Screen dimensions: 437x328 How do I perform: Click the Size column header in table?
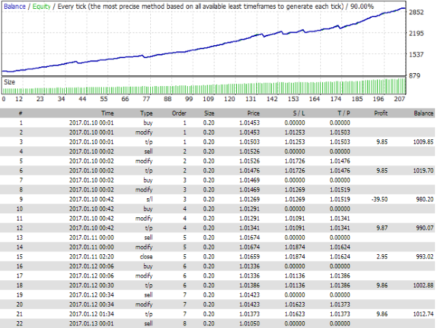point(209,113)
